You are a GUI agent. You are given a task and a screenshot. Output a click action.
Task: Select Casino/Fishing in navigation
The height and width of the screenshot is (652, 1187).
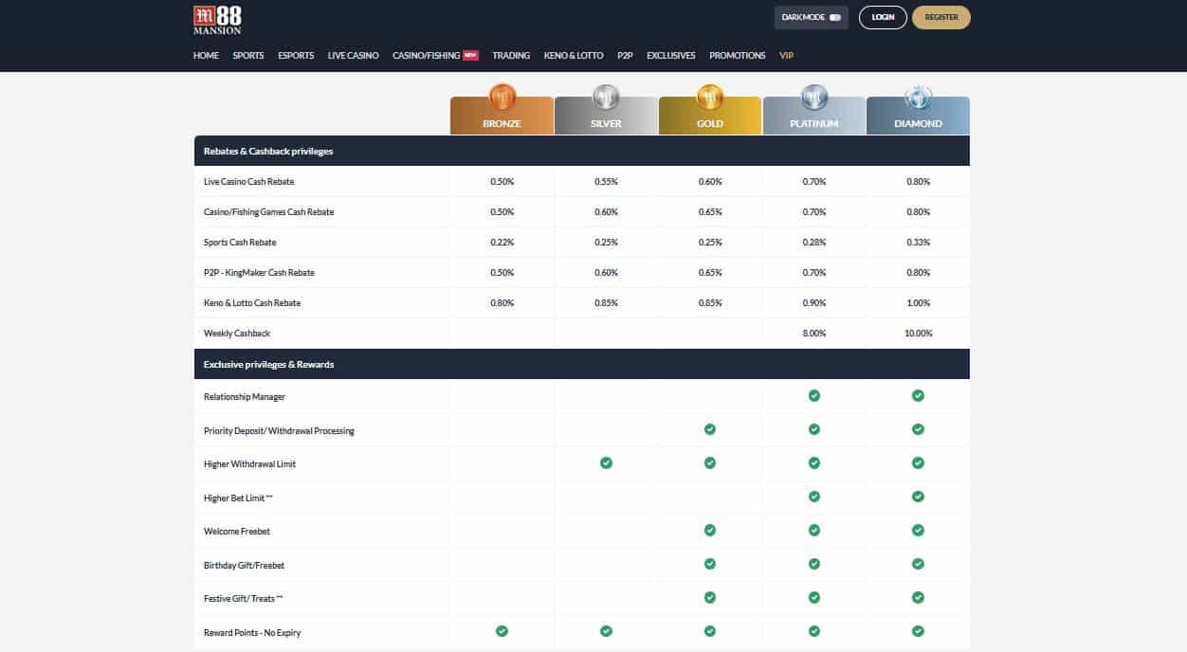coord(426,56)
